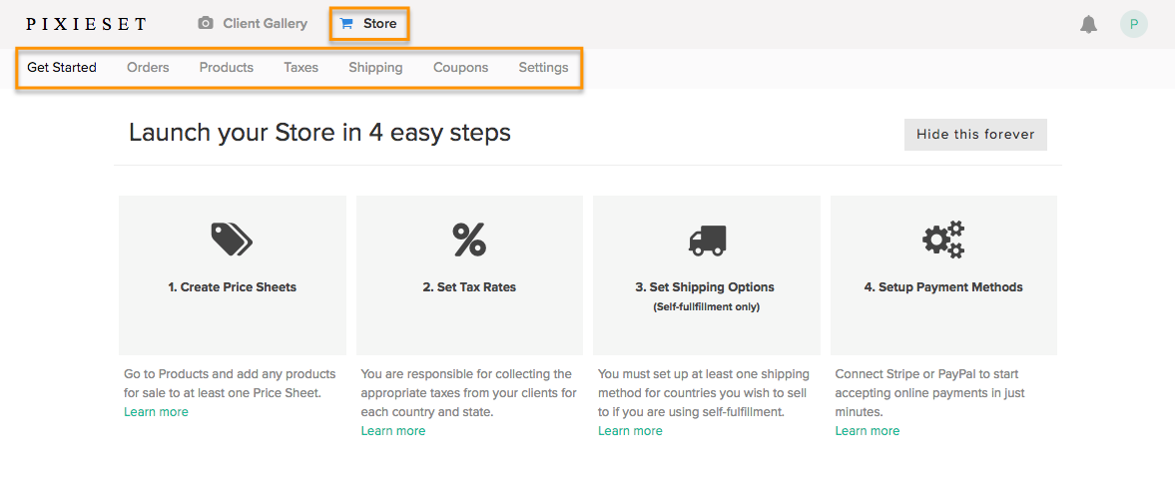The height and width of the screenshot is (484, 1175).
Task: Open the Coupons tab
Action: (461, 68)
